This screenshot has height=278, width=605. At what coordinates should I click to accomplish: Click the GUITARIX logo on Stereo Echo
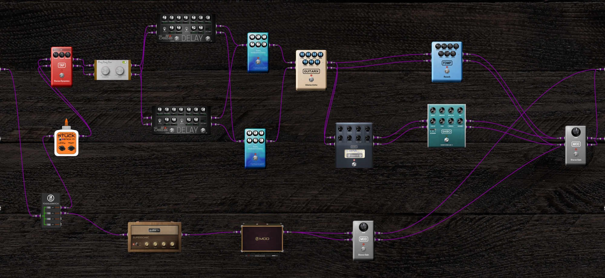(311, 71)
